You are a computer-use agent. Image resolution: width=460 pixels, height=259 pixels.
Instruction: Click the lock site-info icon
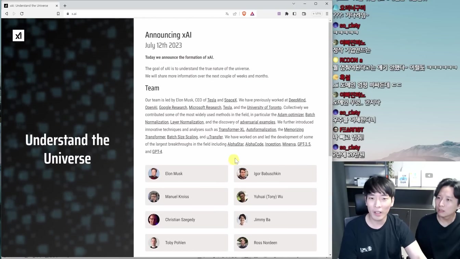pyautogui.click(x=68, y=14)
